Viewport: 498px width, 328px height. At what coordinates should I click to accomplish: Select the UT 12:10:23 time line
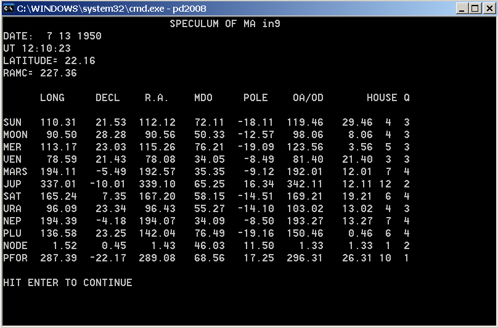37,49
